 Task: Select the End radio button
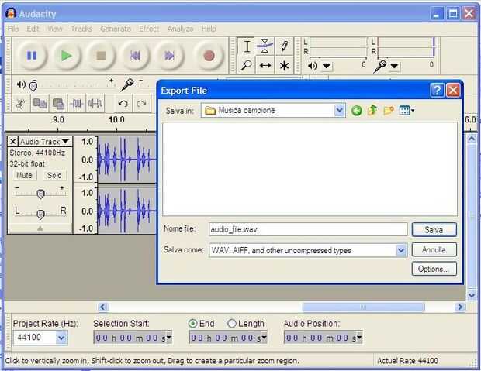(x=192, y=324)
